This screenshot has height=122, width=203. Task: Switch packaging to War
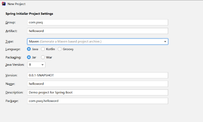point(43,57)
